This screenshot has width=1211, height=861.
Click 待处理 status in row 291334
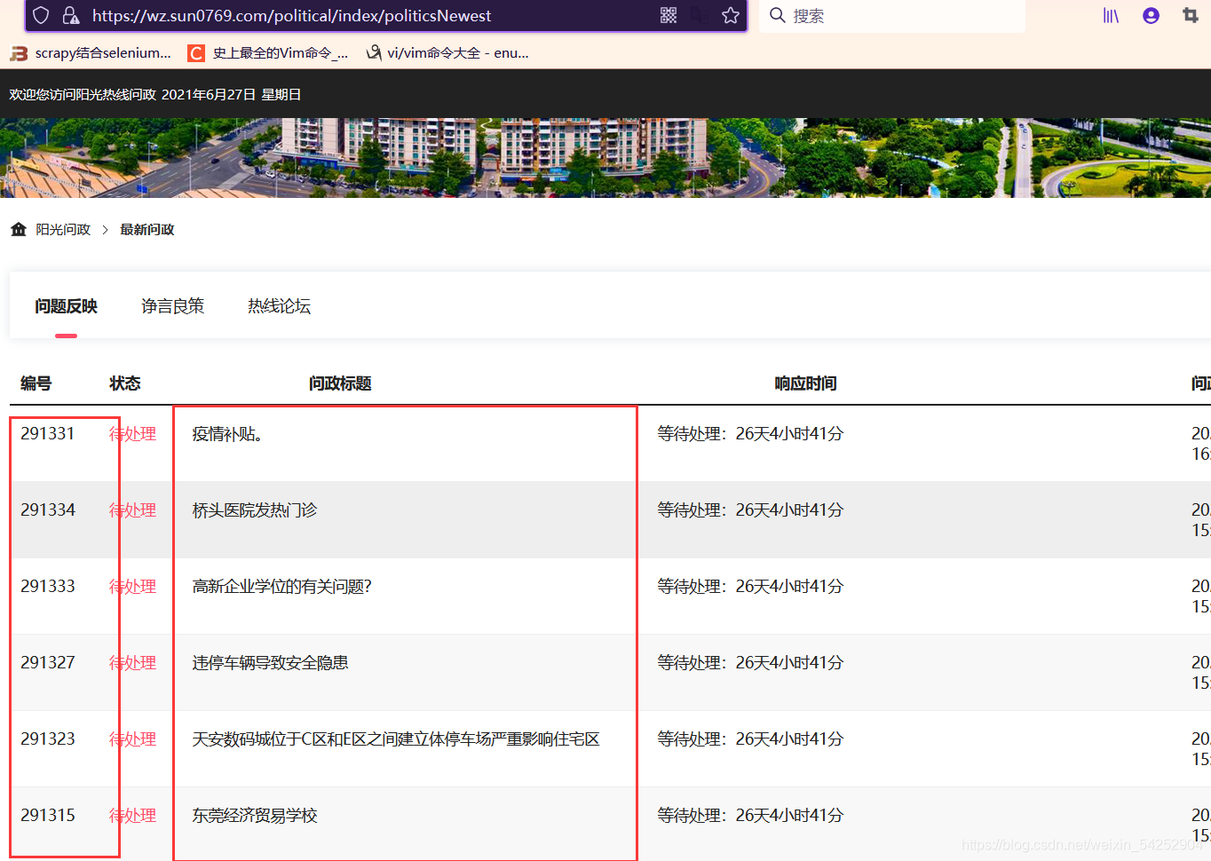coord(133,510)
